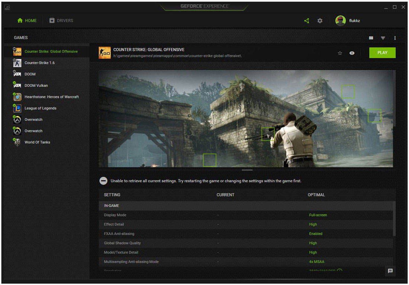Toggle the eye visibility icon for game
The image size is (409, 285).
click(x=352, y=53)
